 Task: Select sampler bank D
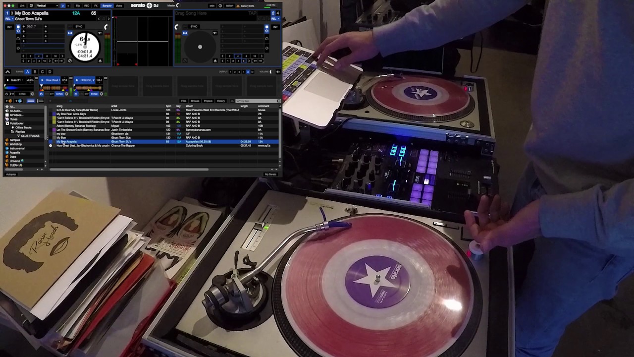click(x=50, y=72)
